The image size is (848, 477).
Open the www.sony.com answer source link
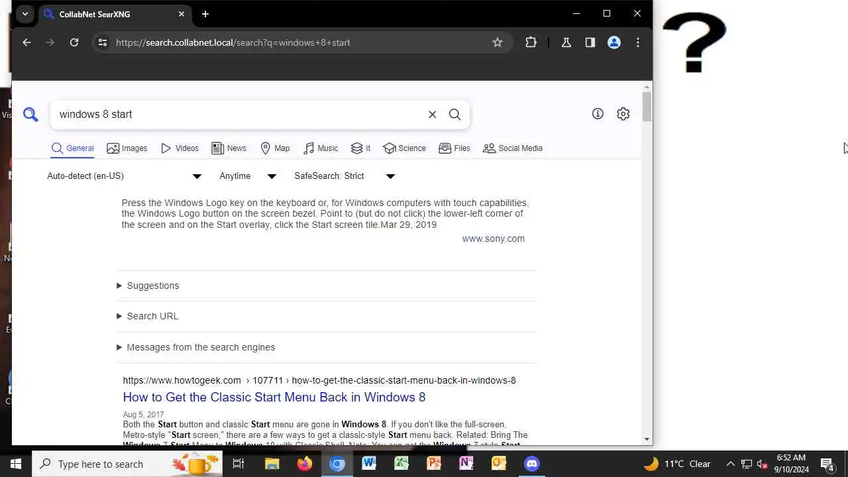click(494, 238)
